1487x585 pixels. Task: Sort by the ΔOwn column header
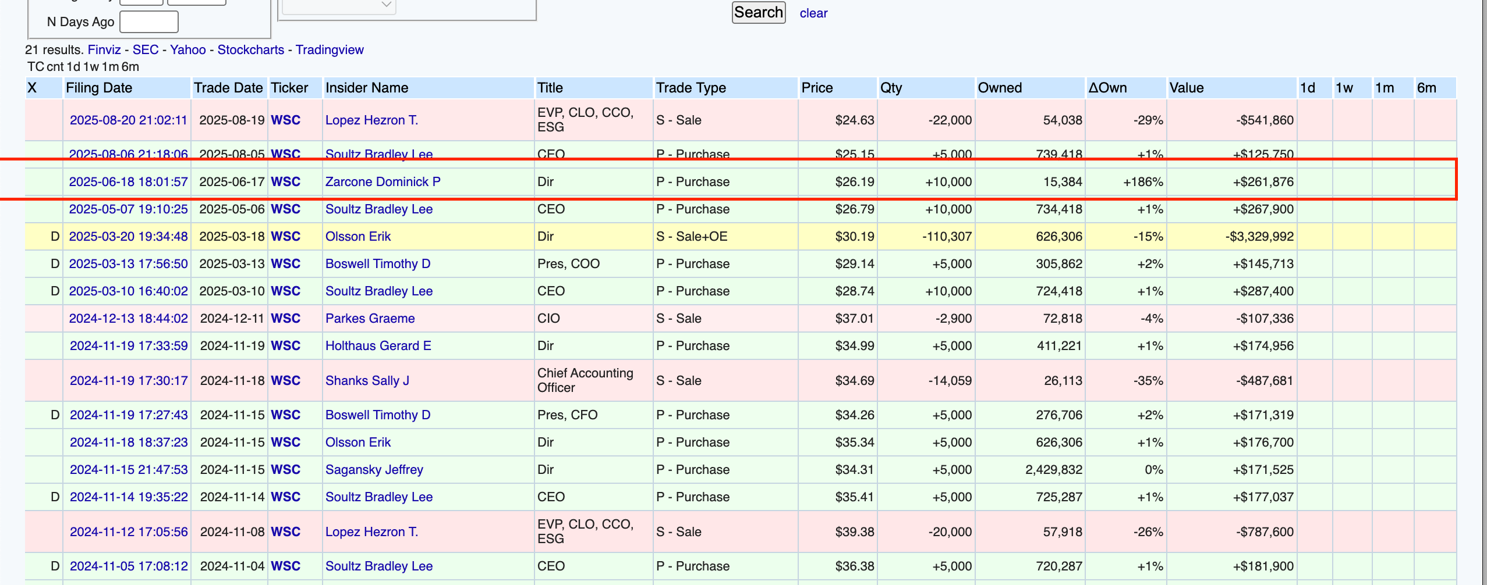click(x=1107, y=88)
